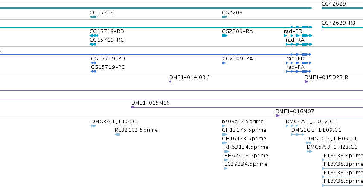Select the CG42629-RB transcript label

coord(338,23)
